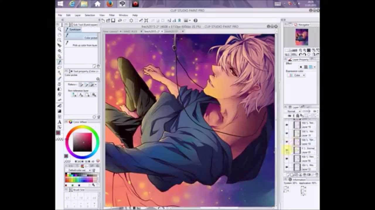
Task: Open Layer Property effect dropdown arrow
Action: pos(315,67)
